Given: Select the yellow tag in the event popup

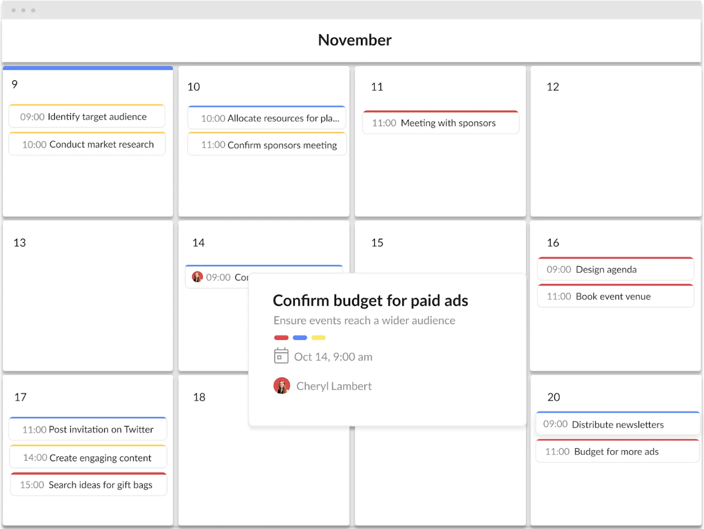Looking at the screenshot, I should tap(319, 337).
